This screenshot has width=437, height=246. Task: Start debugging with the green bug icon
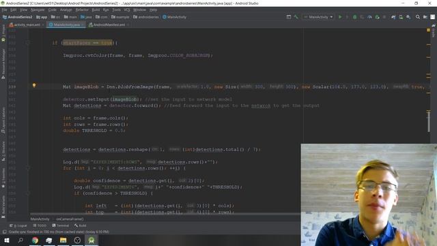coord(354,17)
